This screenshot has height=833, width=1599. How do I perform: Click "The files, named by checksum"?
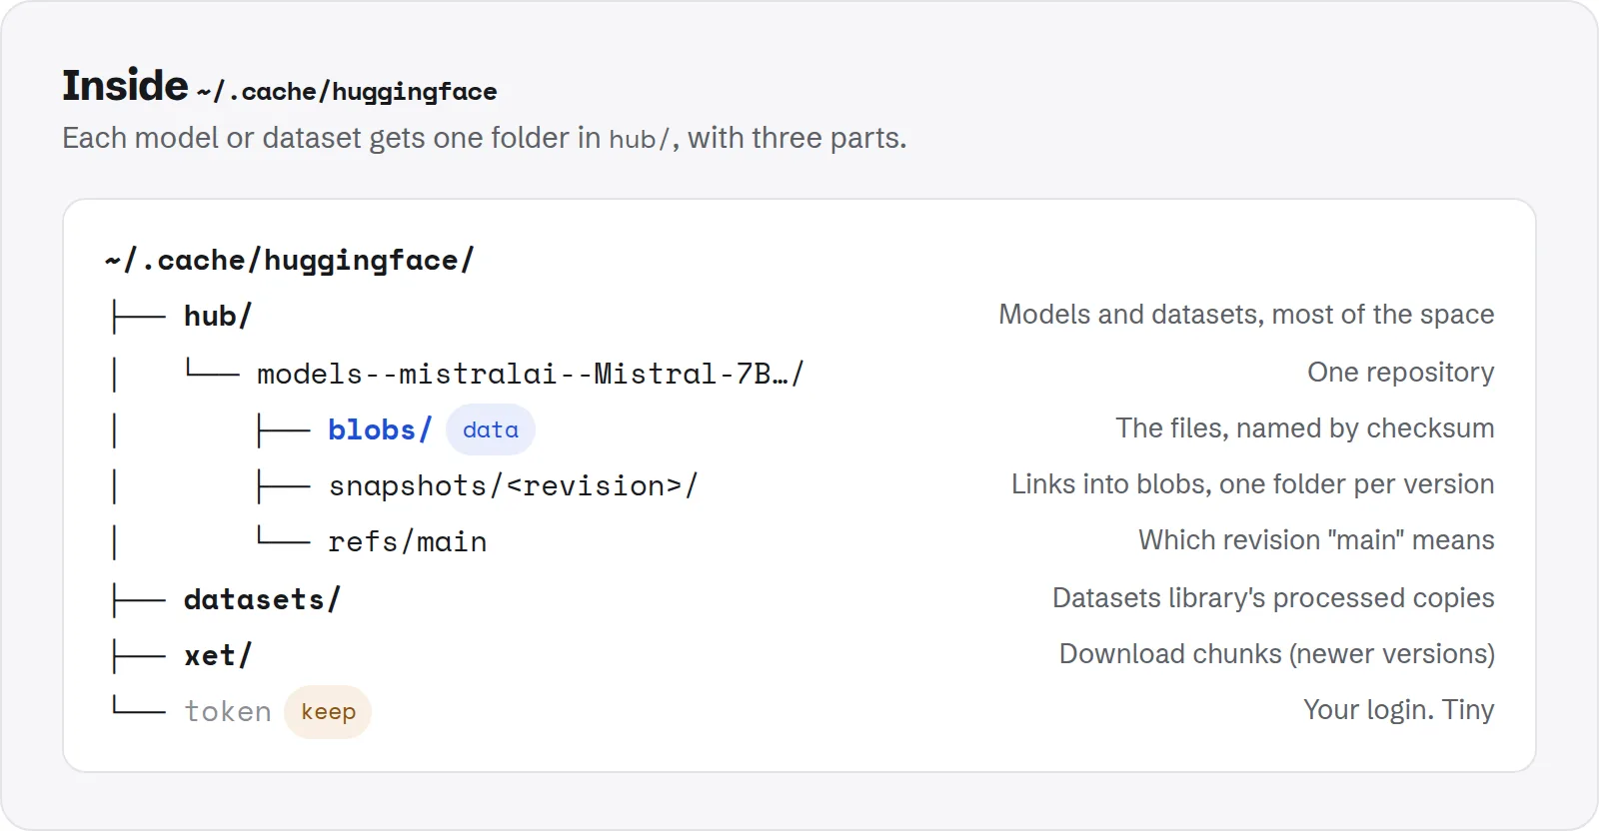point(1305,428)
